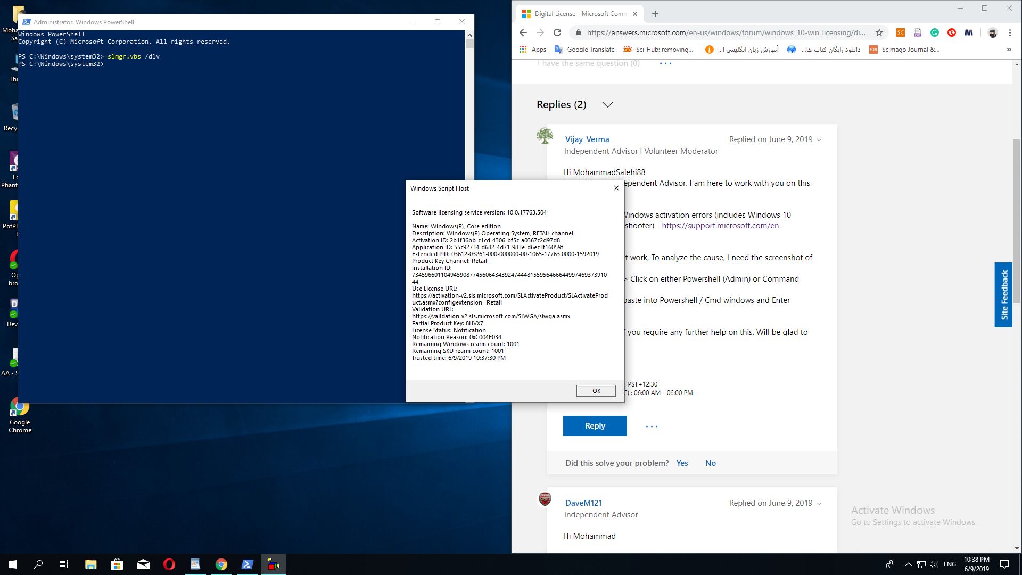The height and width of the screenshot is (575, 1022).
Task: Open the network icon in system tray
Action: [921, 564]
